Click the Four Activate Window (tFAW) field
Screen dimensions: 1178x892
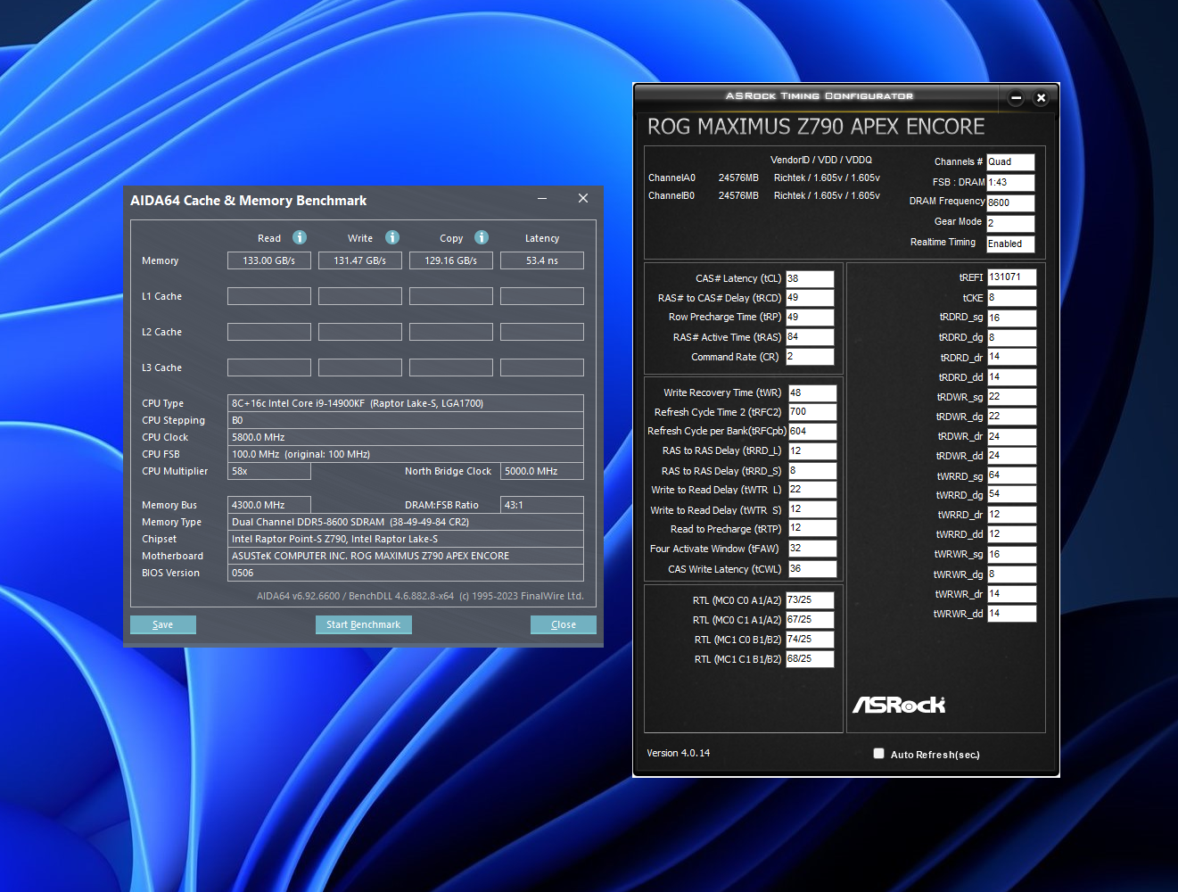[x=812, y=549]
